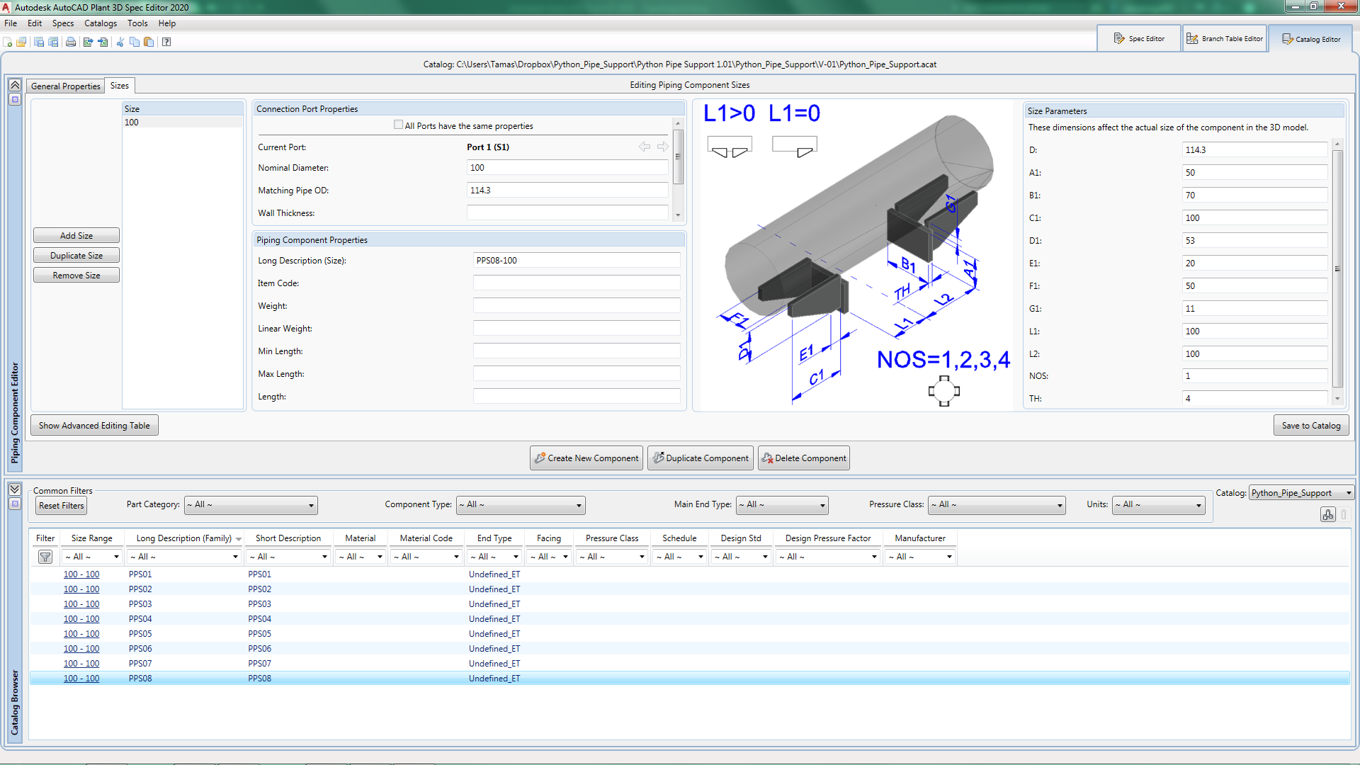Click the Print toolbar icon
Screen dimensions: 1360x765
click(71, 42)
